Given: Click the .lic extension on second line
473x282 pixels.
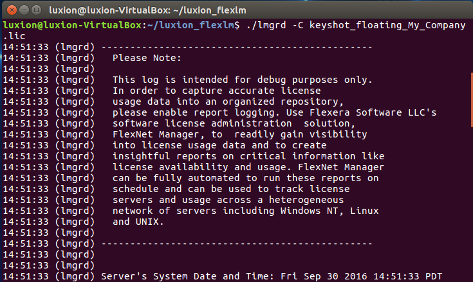Looking at the screenshot, I should [x=13, y=36].
